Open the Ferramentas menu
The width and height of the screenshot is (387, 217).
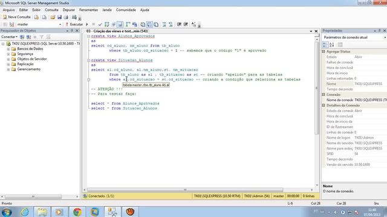click(89, 10)
